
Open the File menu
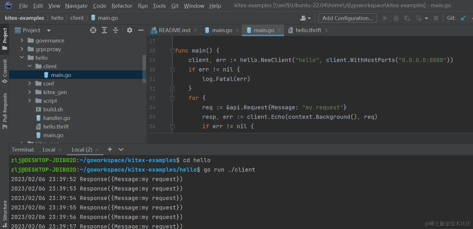(23, 6)
